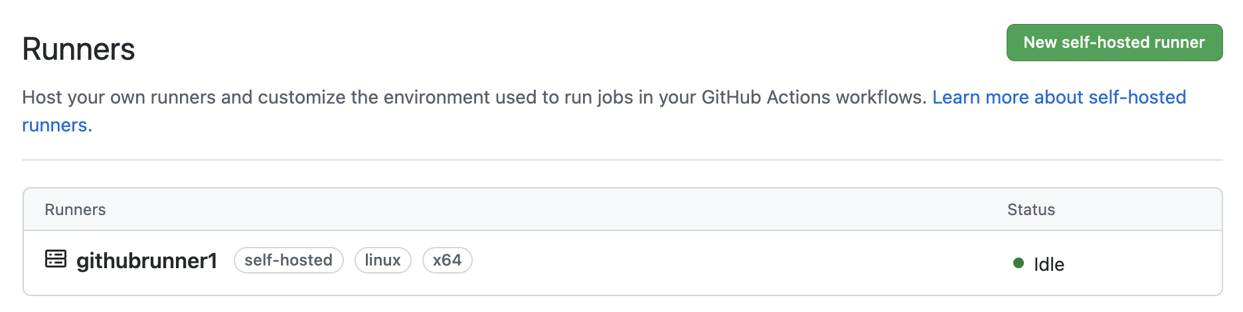Click the x64 architecture label
This screenshot has width=1243, height=312.
(447, 260)
